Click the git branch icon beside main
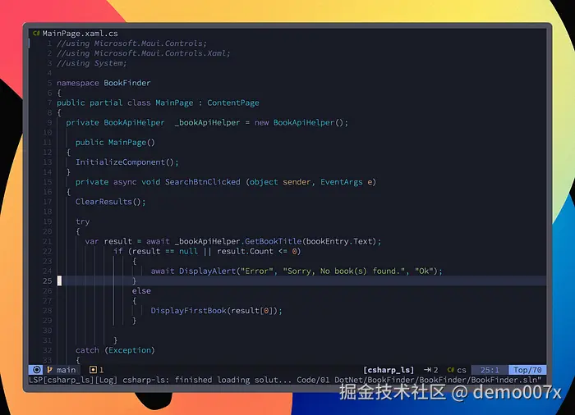Screen dimensions: 575x415 (x=49, y=370)
